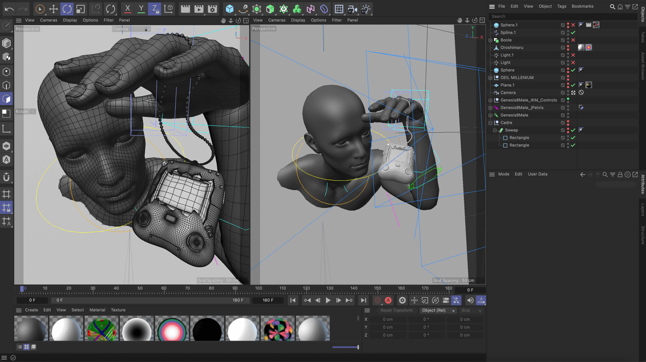Jump to the end of the timeline
This screenshot has height=362, width=646.
(x=363, y=301)
